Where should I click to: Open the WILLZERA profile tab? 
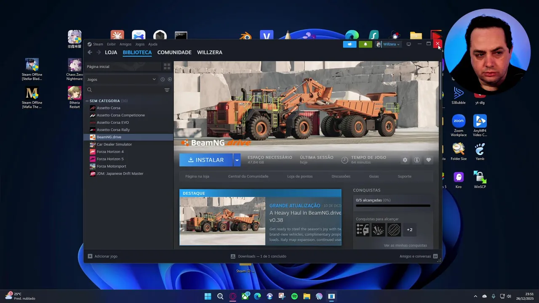point(210,52)
